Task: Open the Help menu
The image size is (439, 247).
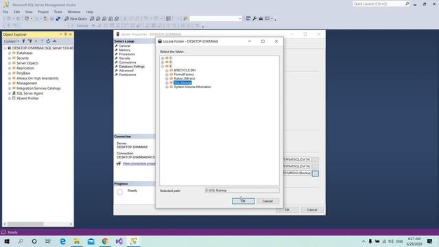Action: click(90, 12)
